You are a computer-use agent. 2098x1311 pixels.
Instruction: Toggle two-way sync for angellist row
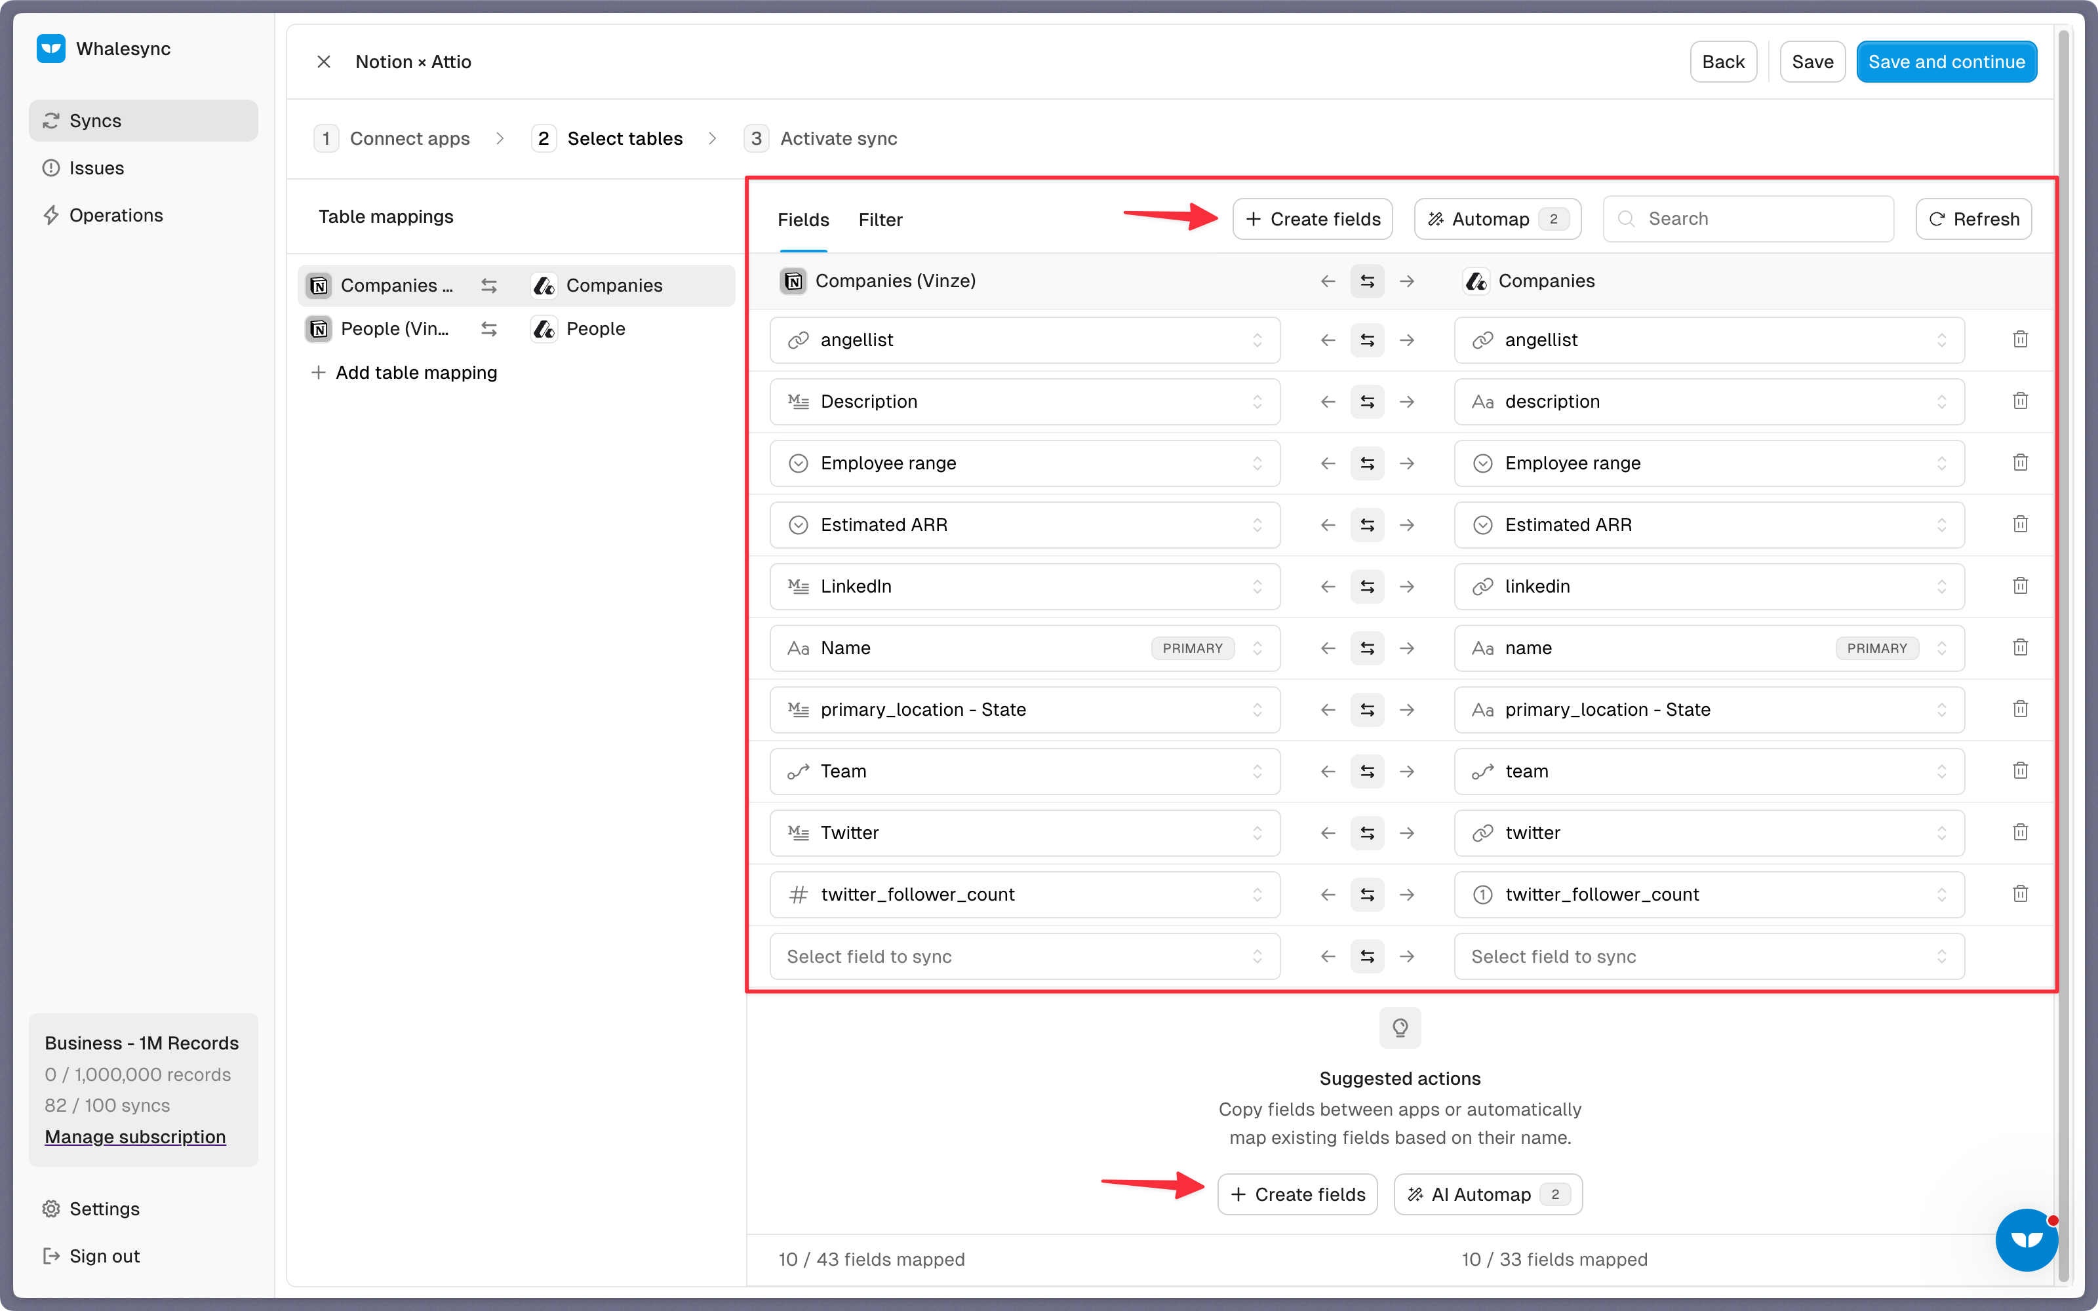[x=1367, y=340]
